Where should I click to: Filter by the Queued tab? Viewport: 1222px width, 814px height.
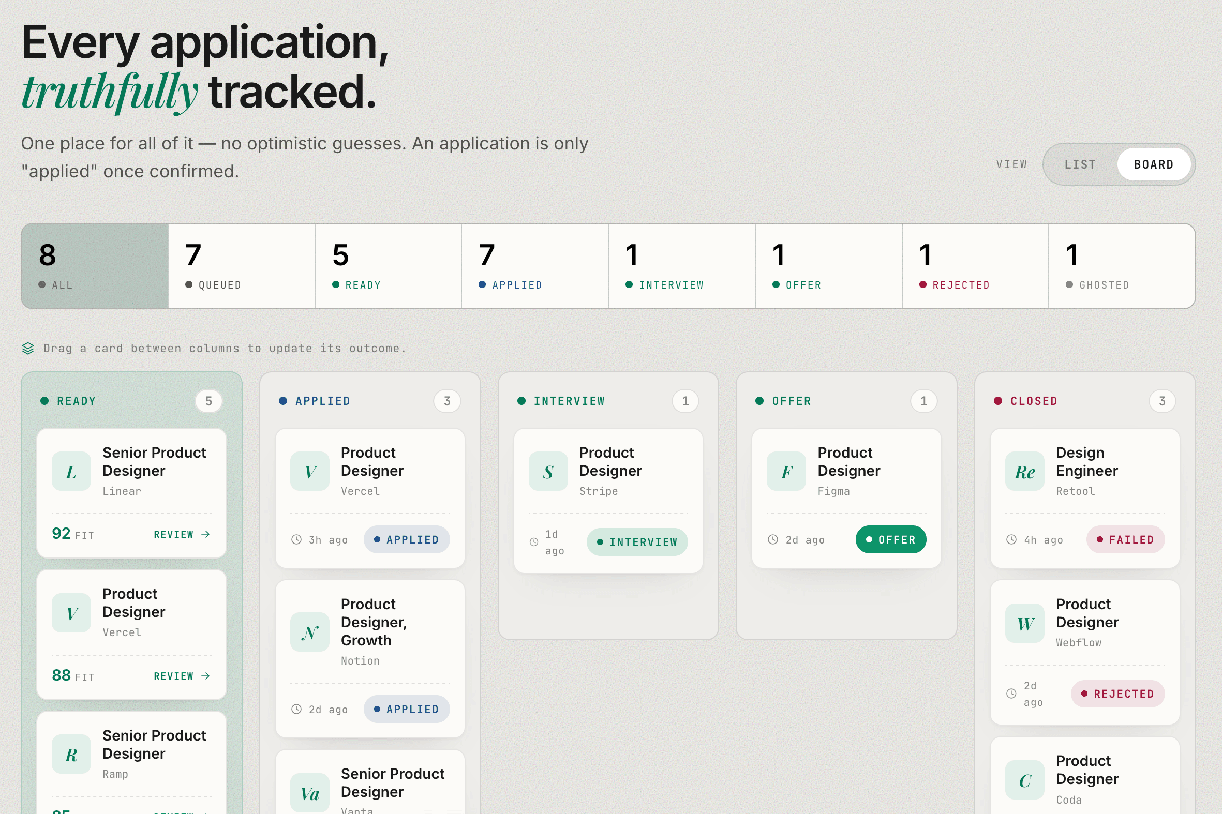[x=242, y=266]
